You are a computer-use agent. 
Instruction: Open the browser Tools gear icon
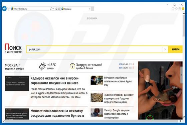[180, 9]
